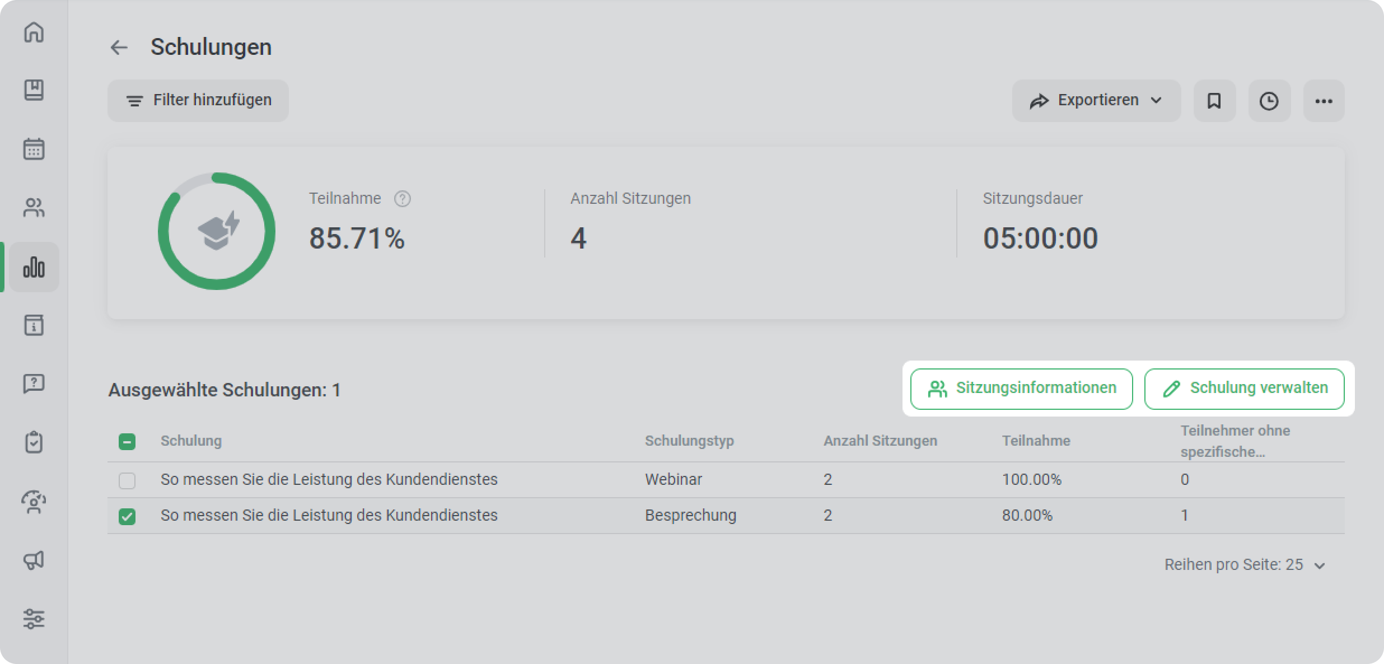The image size is (1384, 664).
Task: Click the Filter hinzufügen button
Action: tap(198, 101)
